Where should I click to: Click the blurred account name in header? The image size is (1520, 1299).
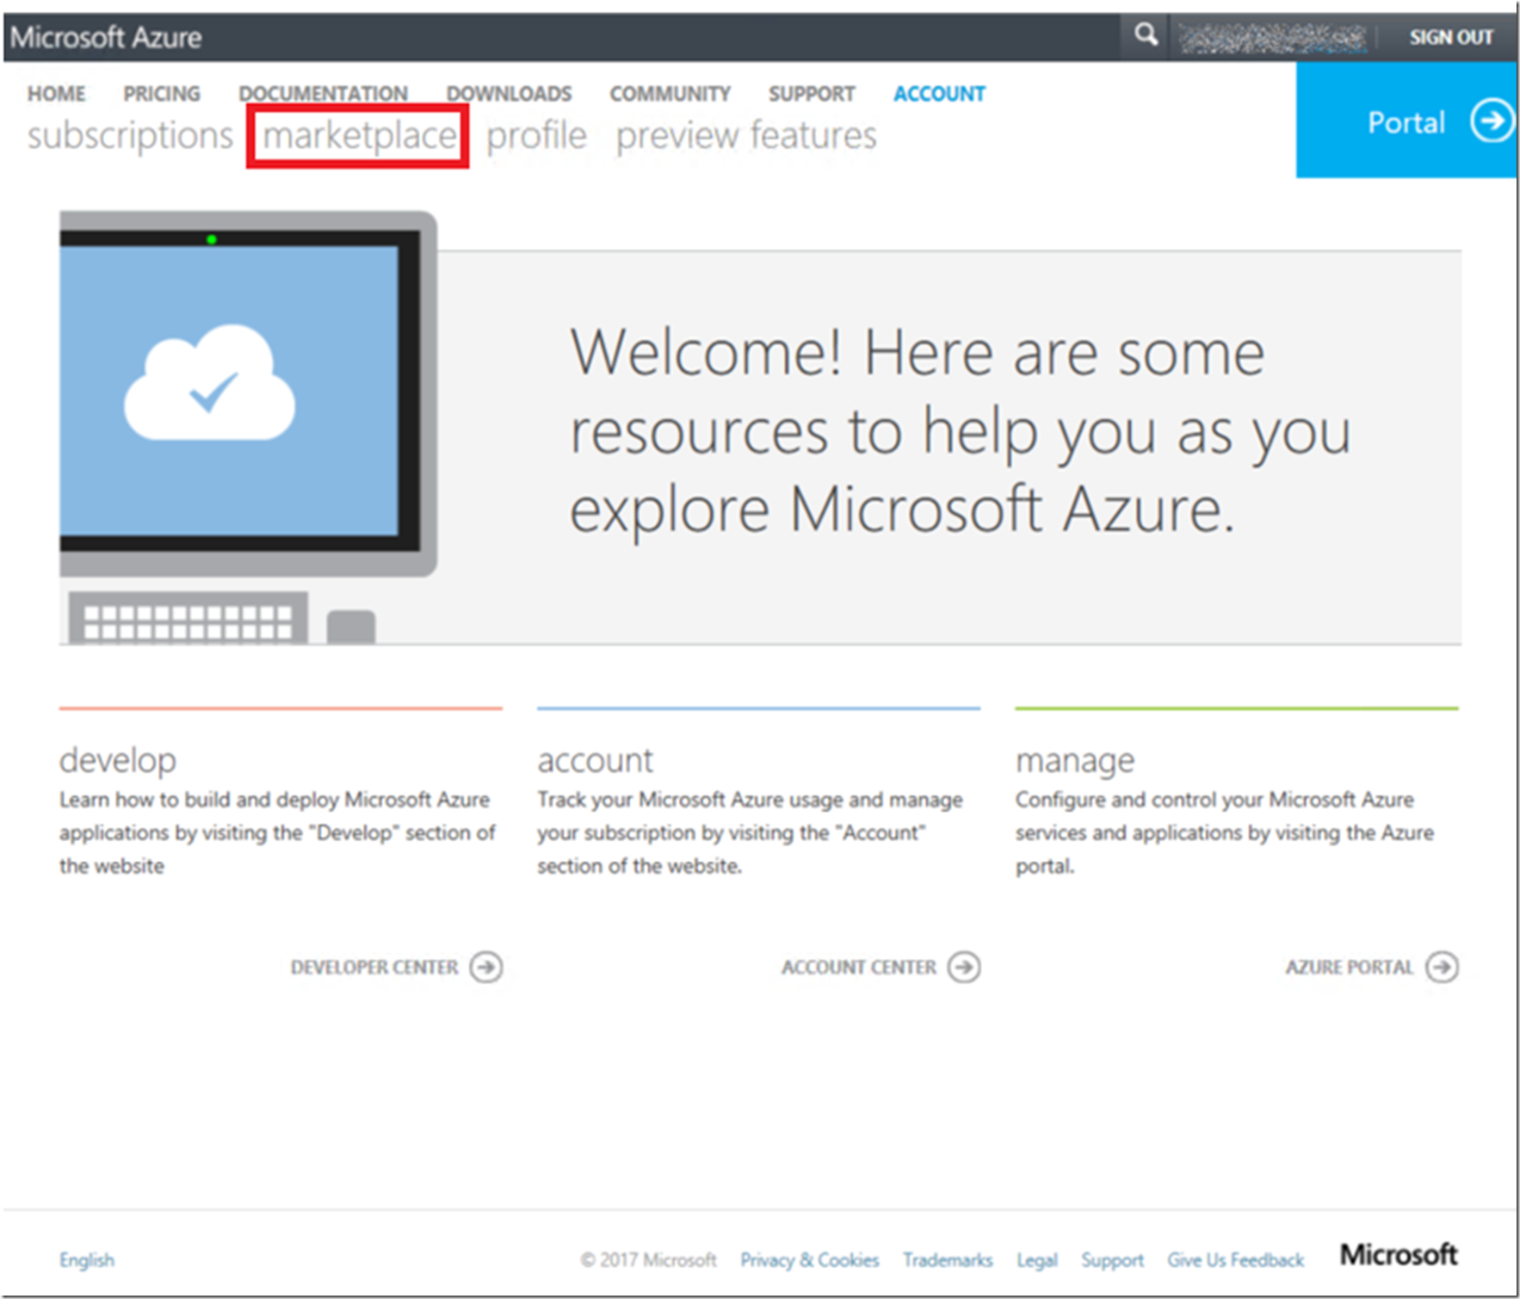click(x=1272, y=38)
